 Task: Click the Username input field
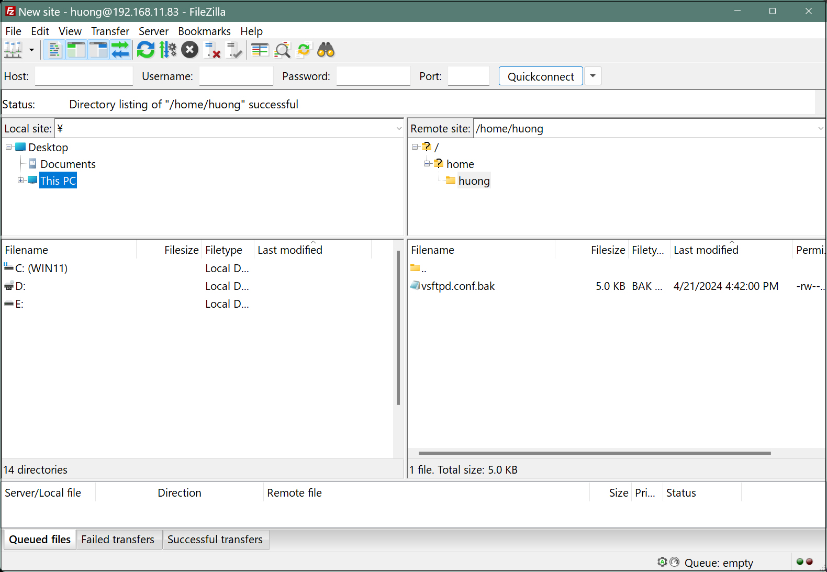pyautogui.click(x=236, y=76)
